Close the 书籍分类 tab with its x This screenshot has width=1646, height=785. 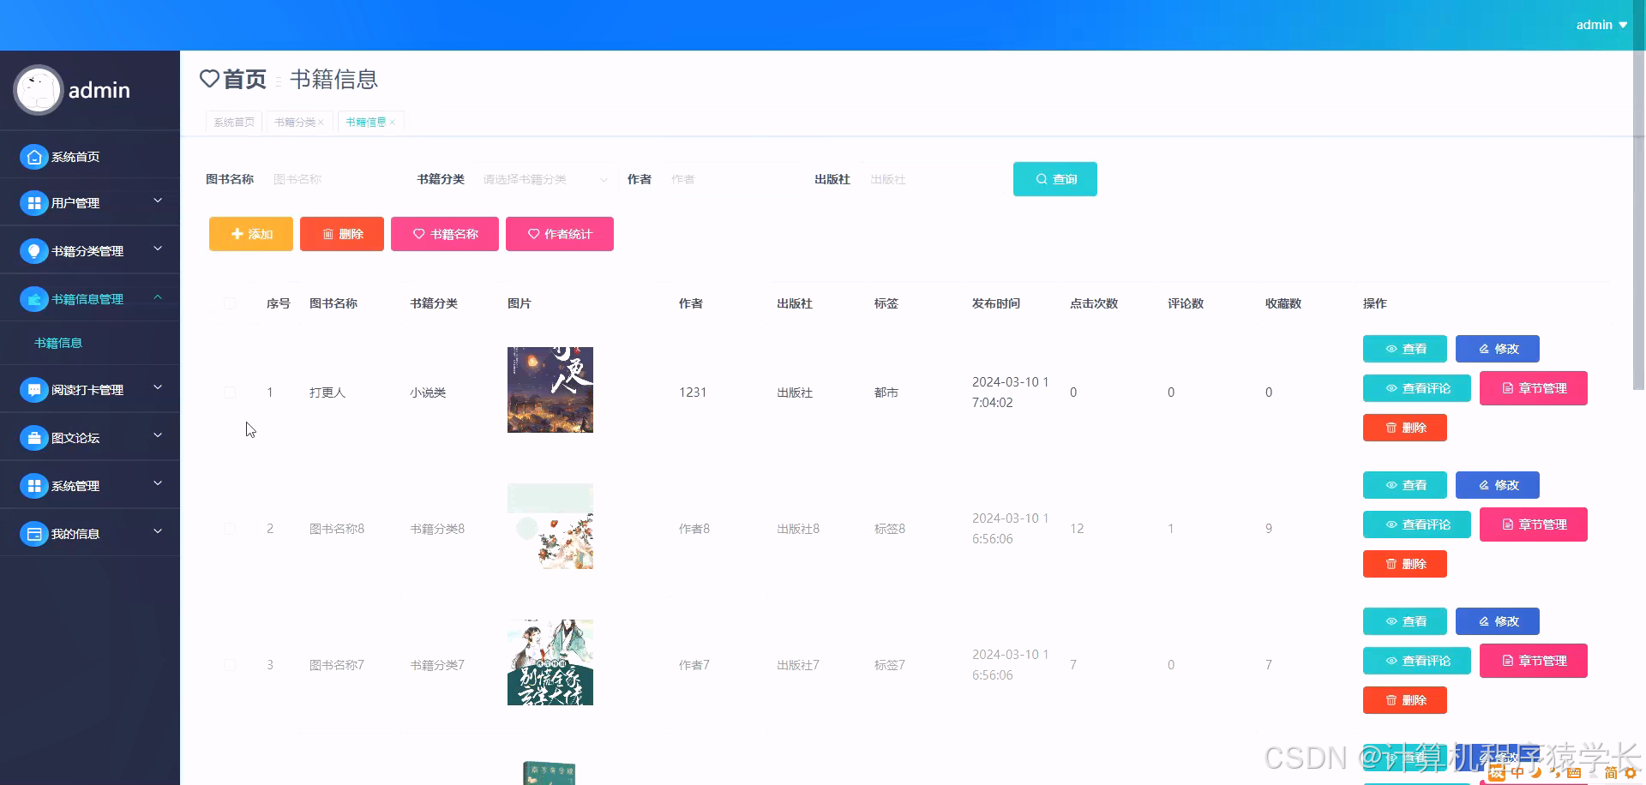coord(321,123)
